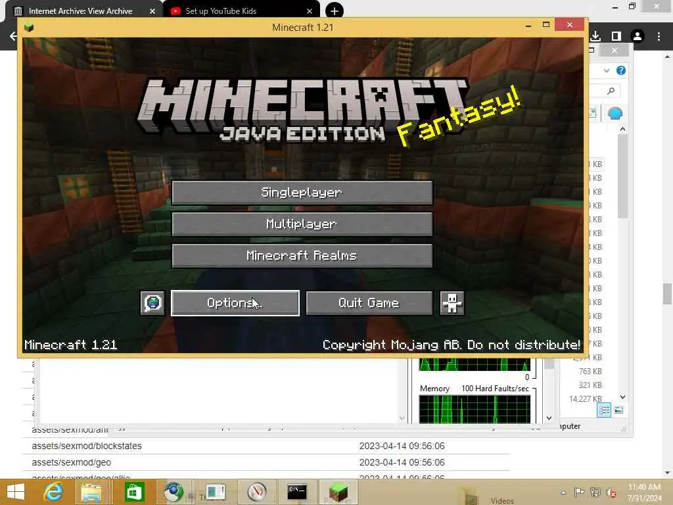Click the Minecraft window grass block icon
Image resolution: width=673 pixels, height=505 pixels.
pyautogui.click(x=29, y=28)
